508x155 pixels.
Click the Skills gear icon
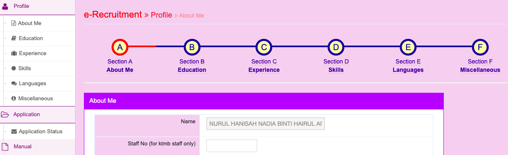pos(14,69)
